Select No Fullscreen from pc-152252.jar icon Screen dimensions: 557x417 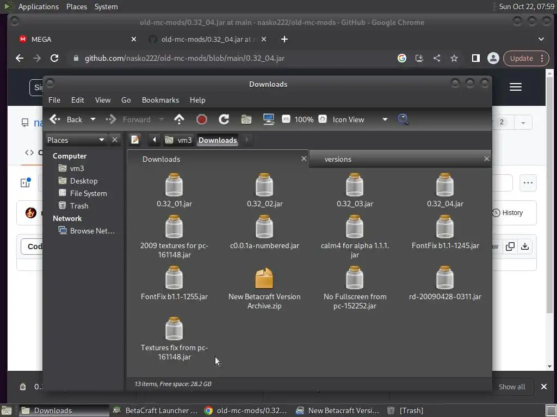pos(355,278)
